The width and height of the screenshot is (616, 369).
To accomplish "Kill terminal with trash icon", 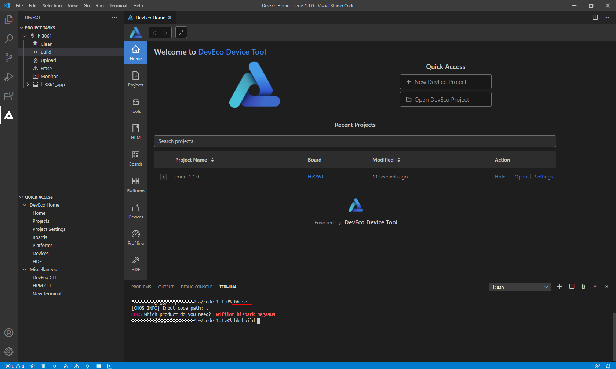I will point(583,287).
